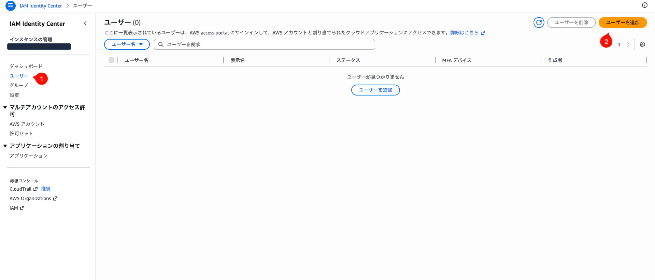
Task: Collapse マルチアカウントのアクセス許可 section
Action: 5,107
